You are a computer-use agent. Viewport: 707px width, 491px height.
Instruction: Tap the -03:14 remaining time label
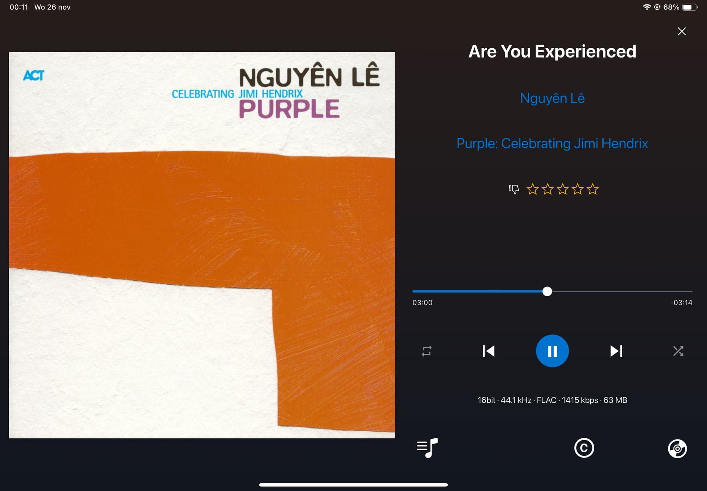681,303
